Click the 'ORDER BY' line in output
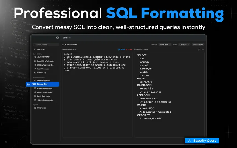 coord(143,115)
